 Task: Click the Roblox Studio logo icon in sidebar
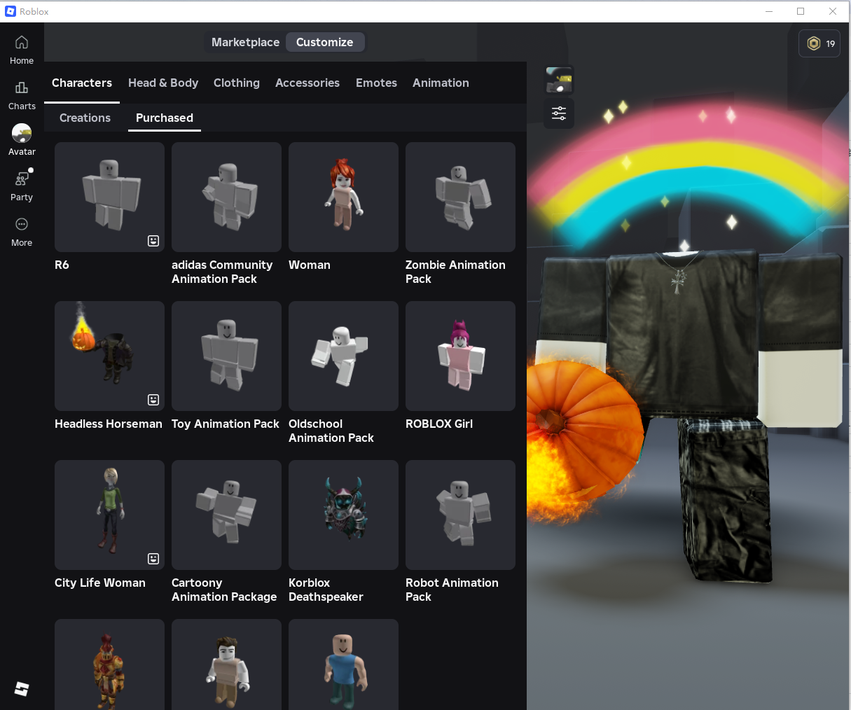pos(22,689)
